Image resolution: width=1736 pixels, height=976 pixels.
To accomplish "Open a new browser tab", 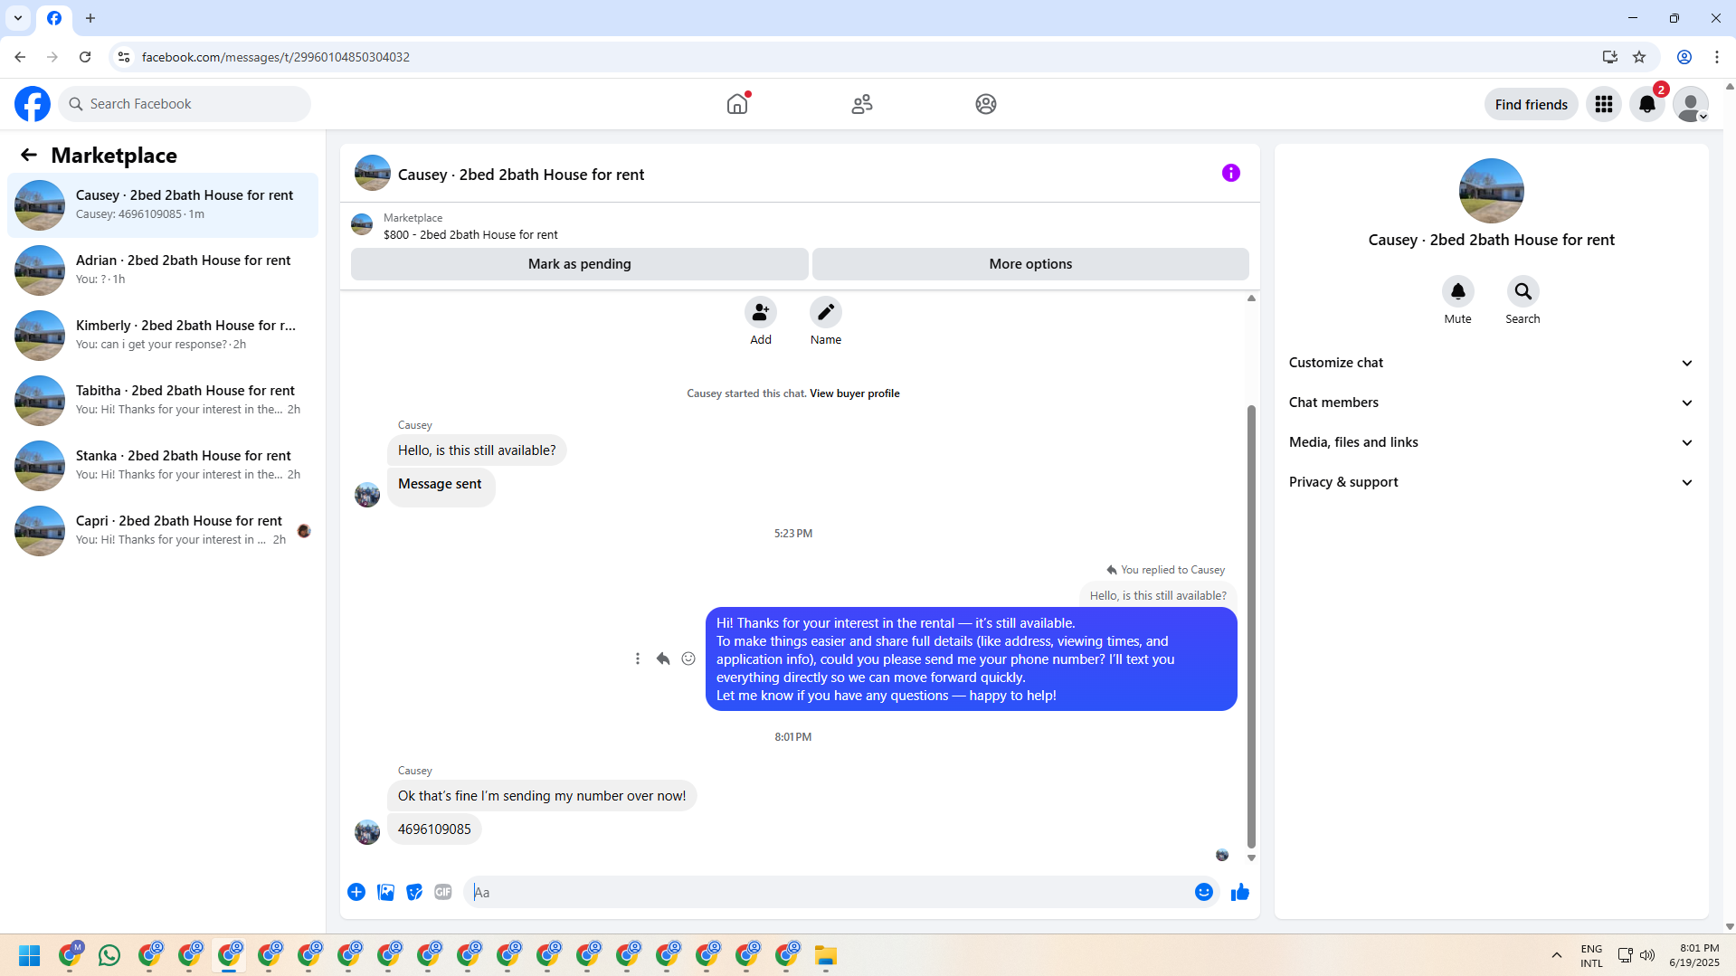I will pyautogui.click(x=90, y=18).
